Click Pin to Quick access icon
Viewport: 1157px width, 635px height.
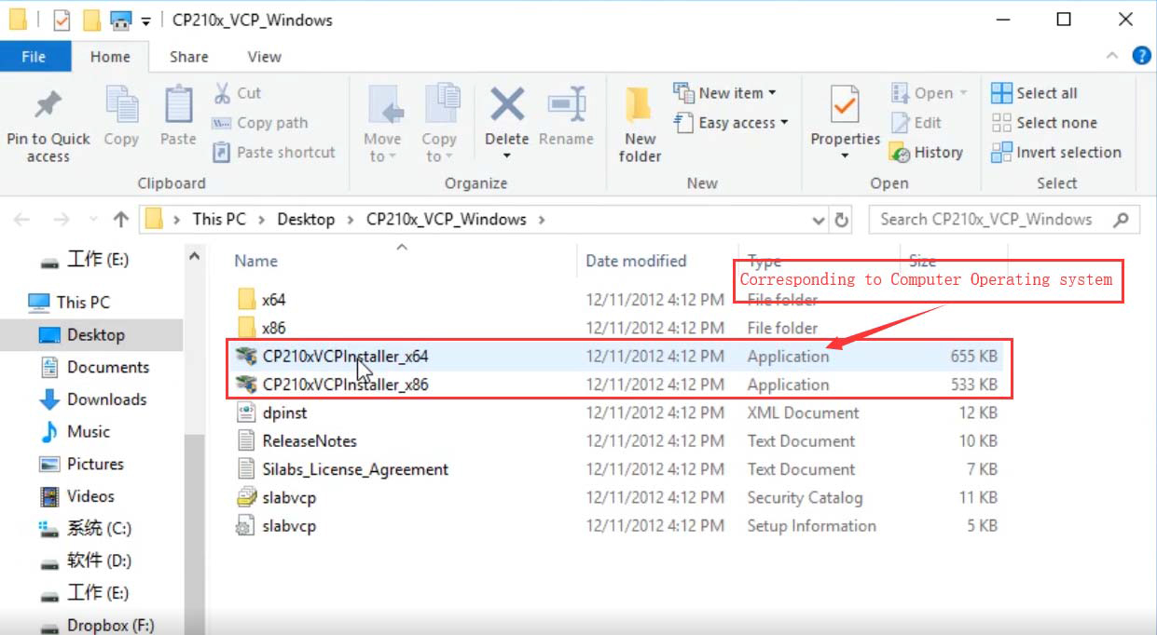tap(48, 105)
